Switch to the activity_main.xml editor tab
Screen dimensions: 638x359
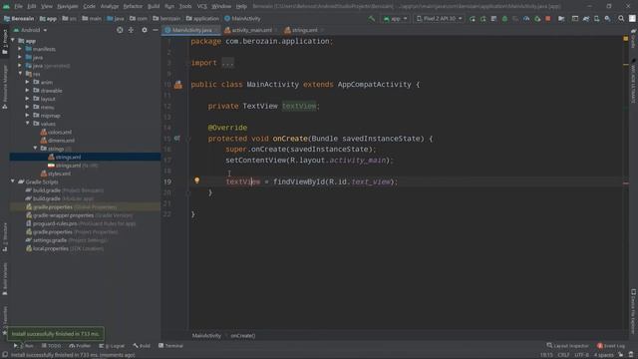[248, 30]
